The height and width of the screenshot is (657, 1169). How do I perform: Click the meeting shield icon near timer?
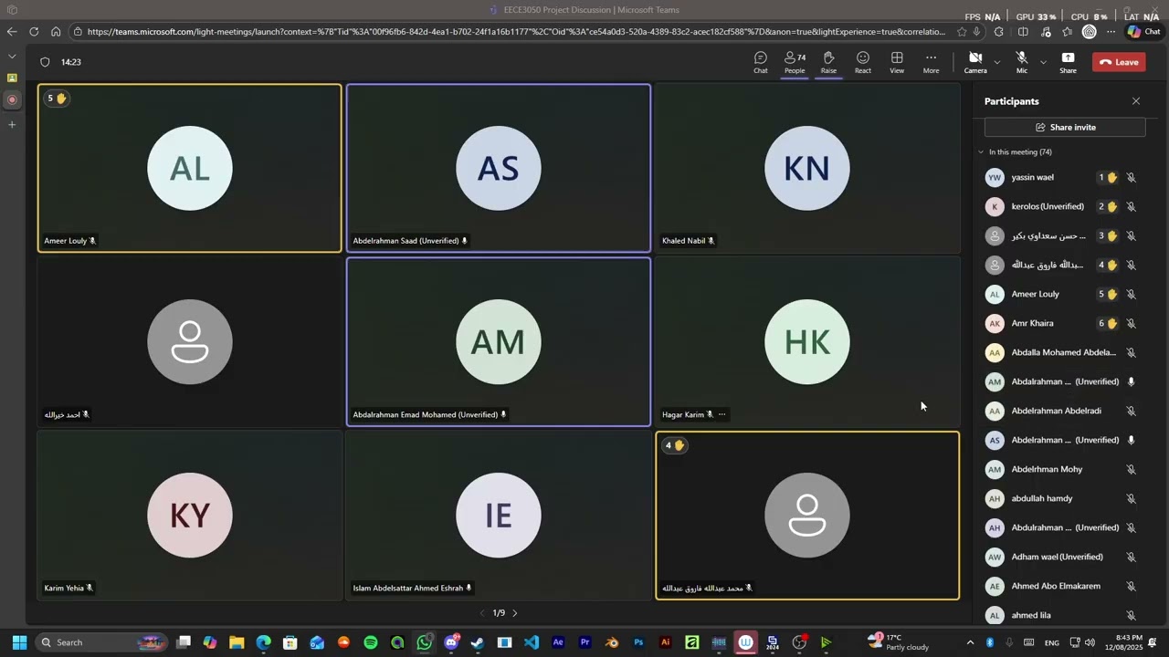pyautogui.click(x=45, y=62)
